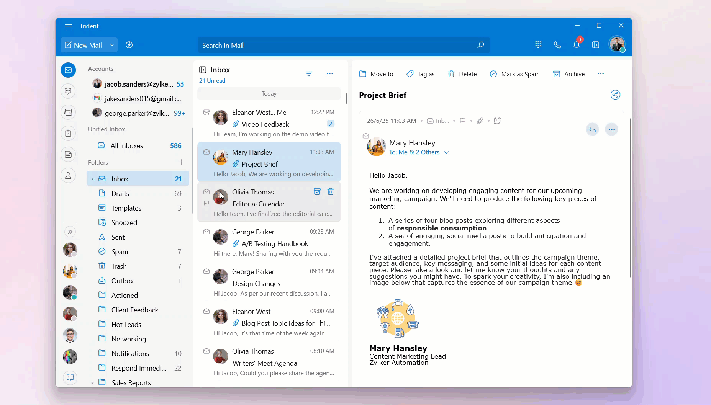Toggle read status of A/B Testing Handbook email

coord(206,232)
